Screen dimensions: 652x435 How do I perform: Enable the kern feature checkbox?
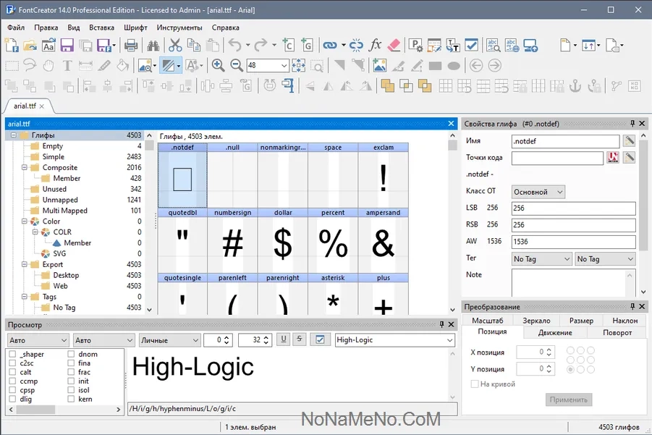(72, 399)
